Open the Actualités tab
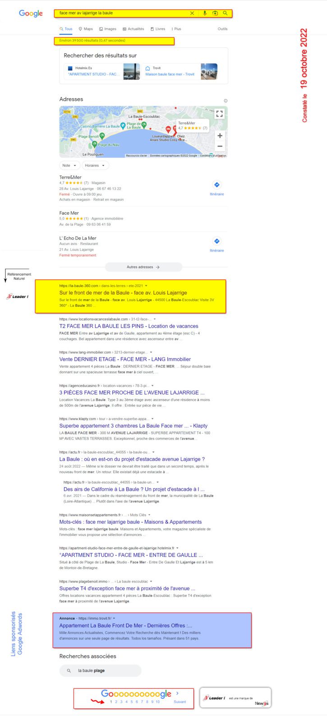 tap(134, 29)
